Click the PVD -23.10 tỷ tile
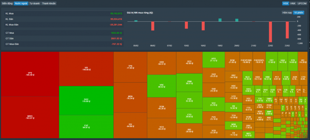310x140 pixels. 214,118
